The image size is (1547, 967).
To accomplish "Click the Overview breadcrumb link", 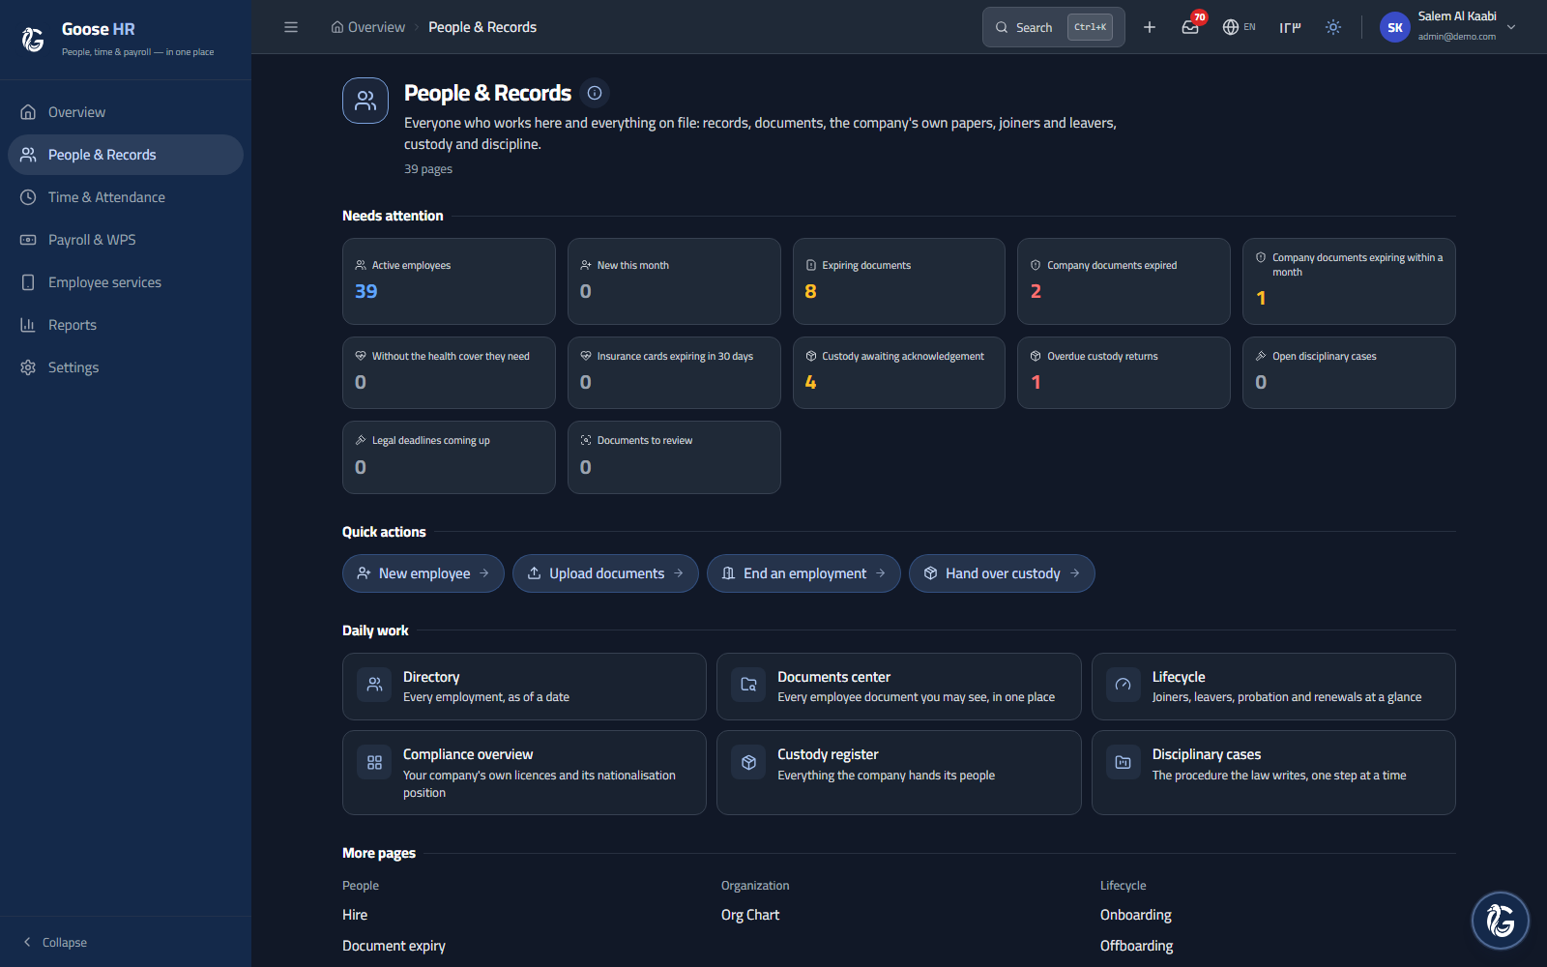I will 367,27.
